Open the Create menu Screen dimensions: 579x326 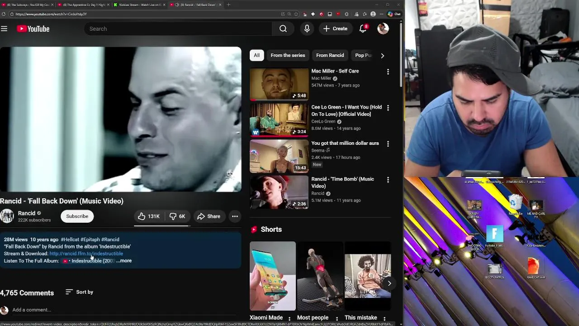(335, 29)
